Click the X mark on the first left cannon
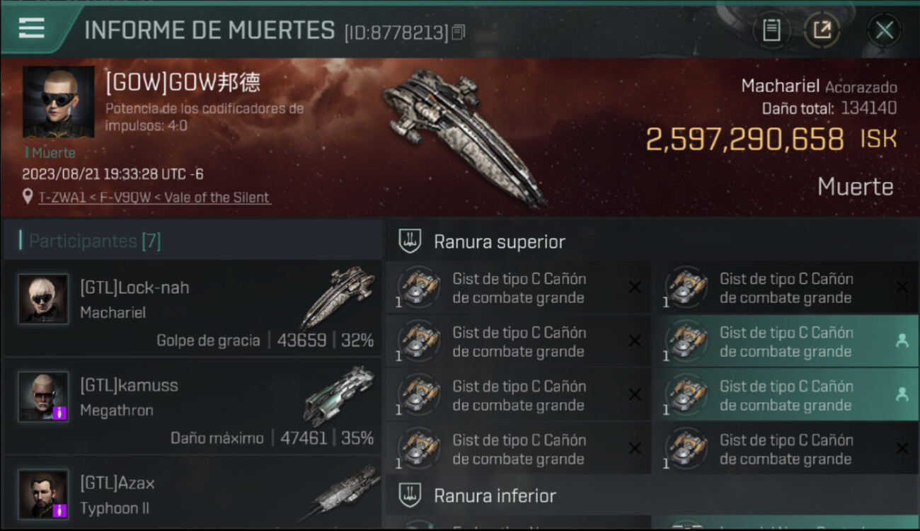Screen dimensions: 920x531 [635, 287]
